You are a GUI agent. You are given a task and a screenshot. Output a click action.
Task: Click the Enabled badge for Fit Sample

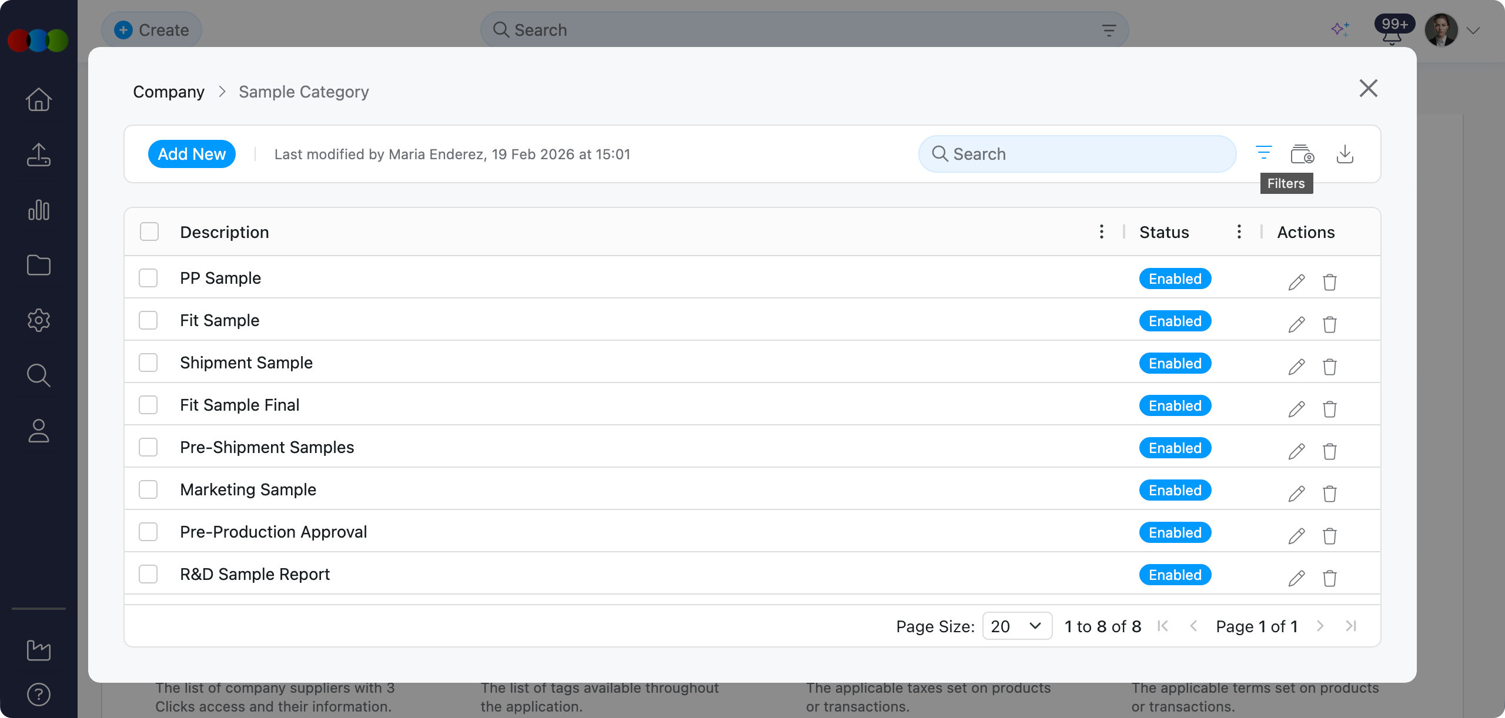coord(1175,321)
